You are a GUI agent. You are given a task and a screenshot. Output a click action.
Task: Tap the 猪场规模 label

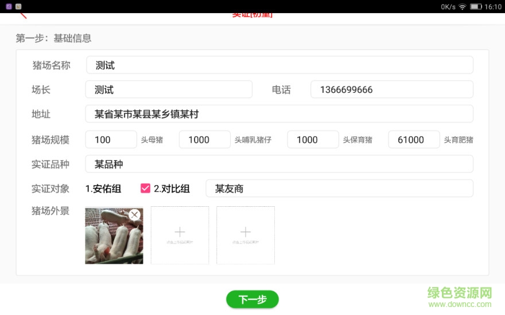coord(50,140)
